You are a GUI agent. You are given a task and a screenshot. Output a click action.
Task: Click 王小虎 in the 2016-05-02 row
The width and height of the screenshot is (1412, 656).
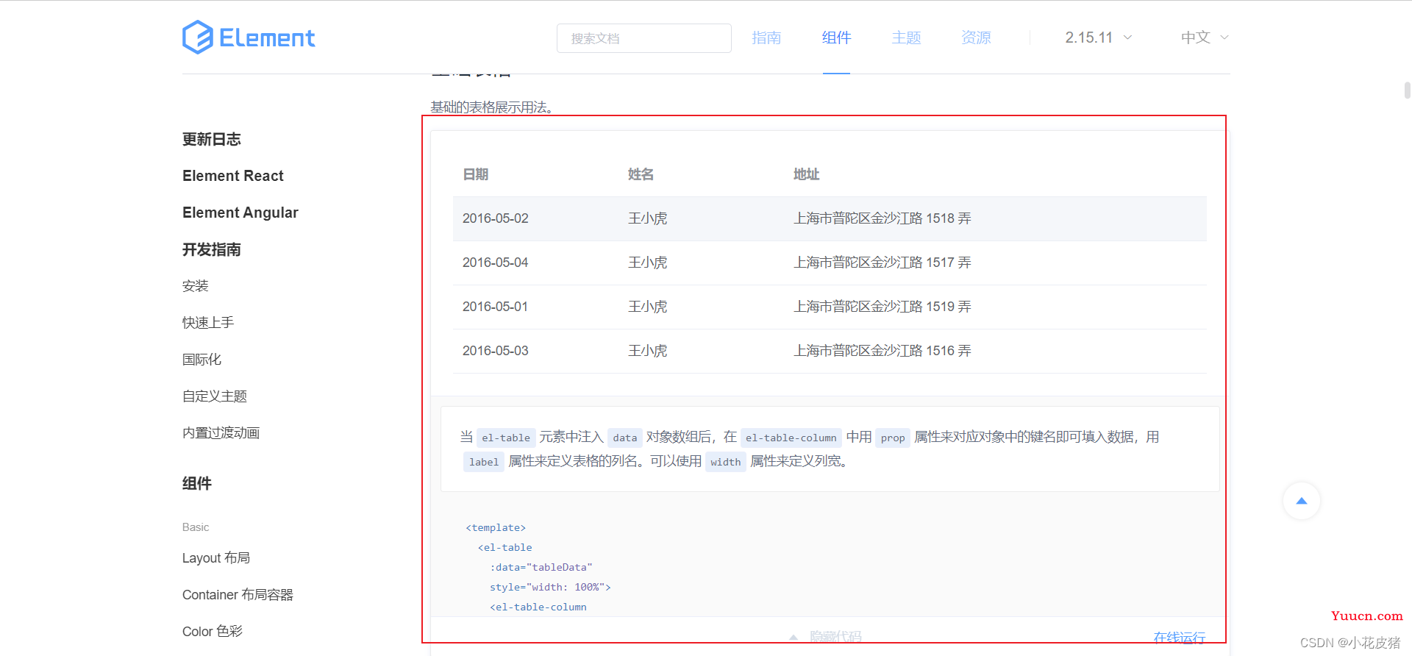click(x=648, y=218)
